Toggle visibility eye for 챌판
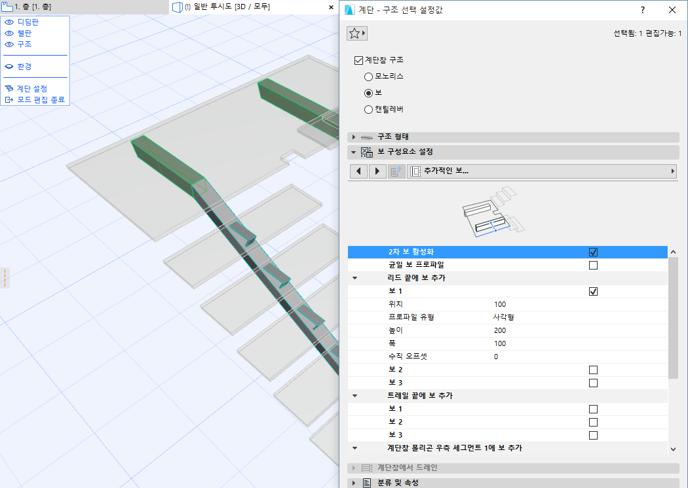Screen dimensions: 688x488 9,33
